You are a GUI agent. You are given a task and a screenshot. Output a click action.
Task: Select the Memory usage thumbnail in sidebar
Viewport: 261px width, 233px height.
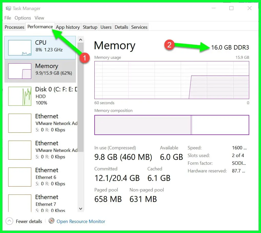point(20,71)
